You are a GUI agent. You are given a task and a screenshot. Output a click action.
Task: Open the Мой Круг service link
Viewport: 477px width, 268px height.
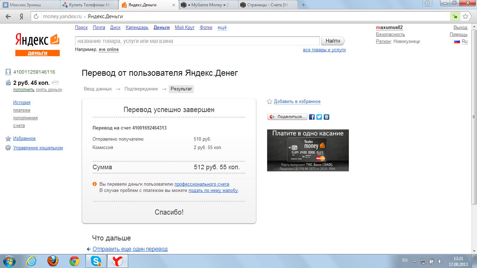pos(185,28)
